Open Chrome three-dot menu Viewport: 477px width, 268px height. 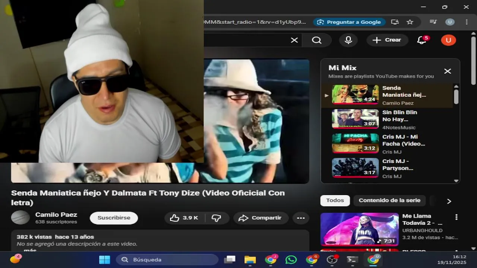467,22
